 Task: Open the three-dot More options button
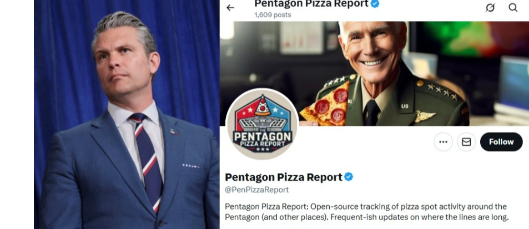point(443,142)
